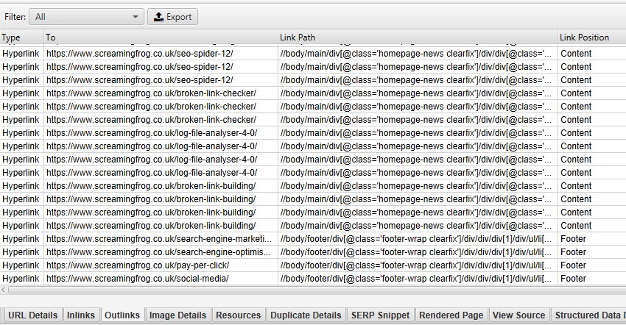Open the Resources tab
This screenshot has width=626, height=325.
[x=238, y=315]
